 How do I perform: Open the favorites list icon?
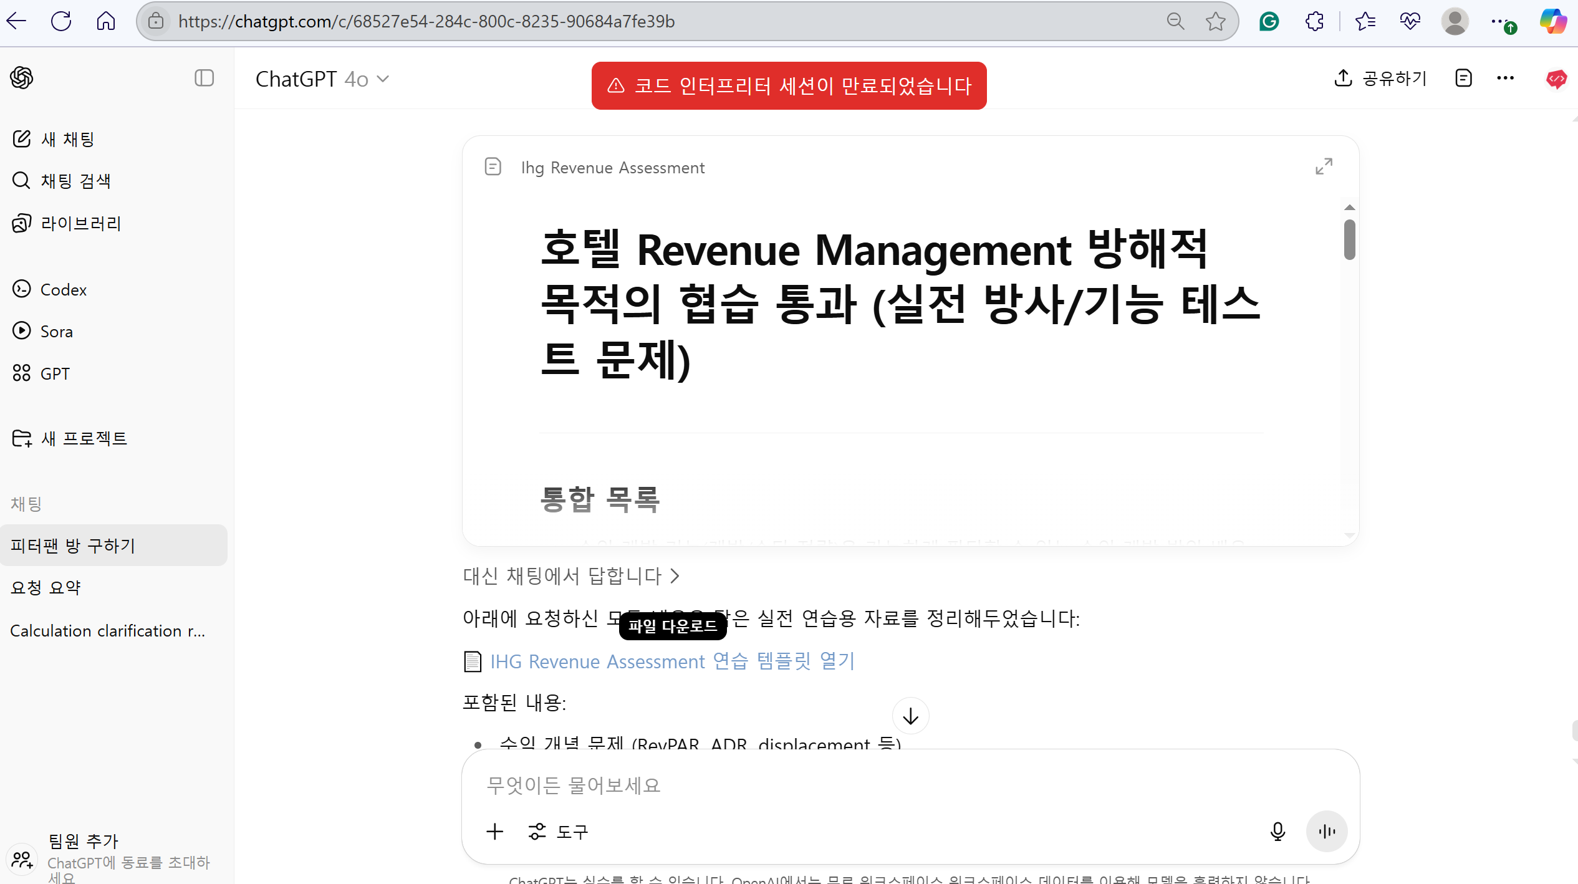click(1365, 21)
